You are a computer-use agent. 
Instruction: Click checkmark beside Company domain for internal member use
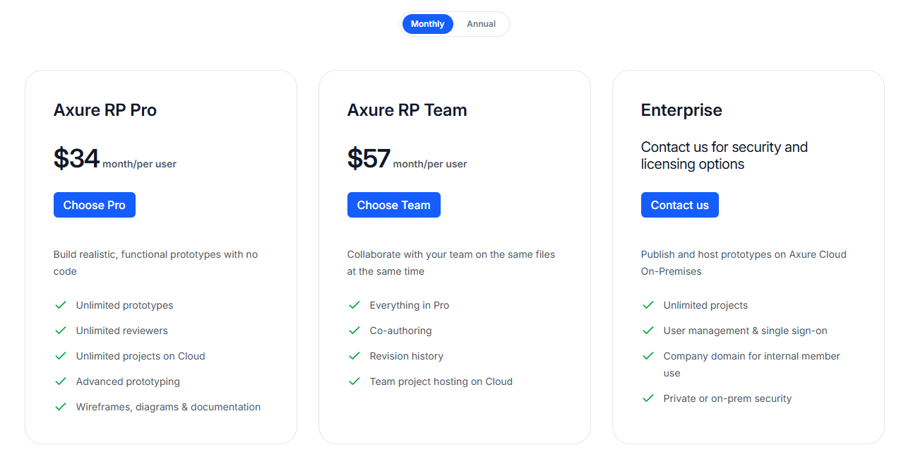coord(648,356)
